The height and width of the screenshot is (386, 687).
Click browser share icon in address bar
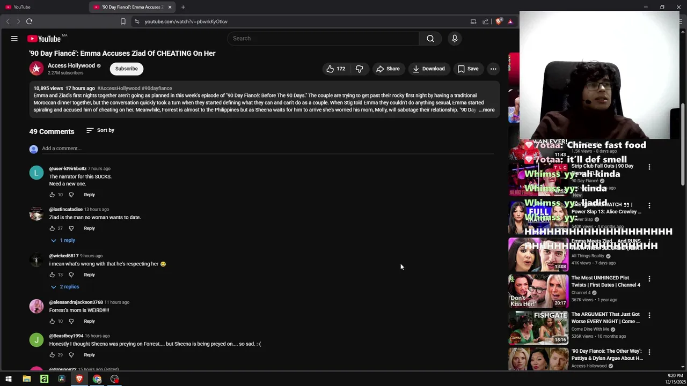tap(486, 21)
